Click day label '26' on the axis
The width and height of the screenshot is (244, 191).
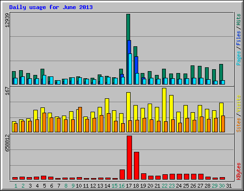click(193, 186)
